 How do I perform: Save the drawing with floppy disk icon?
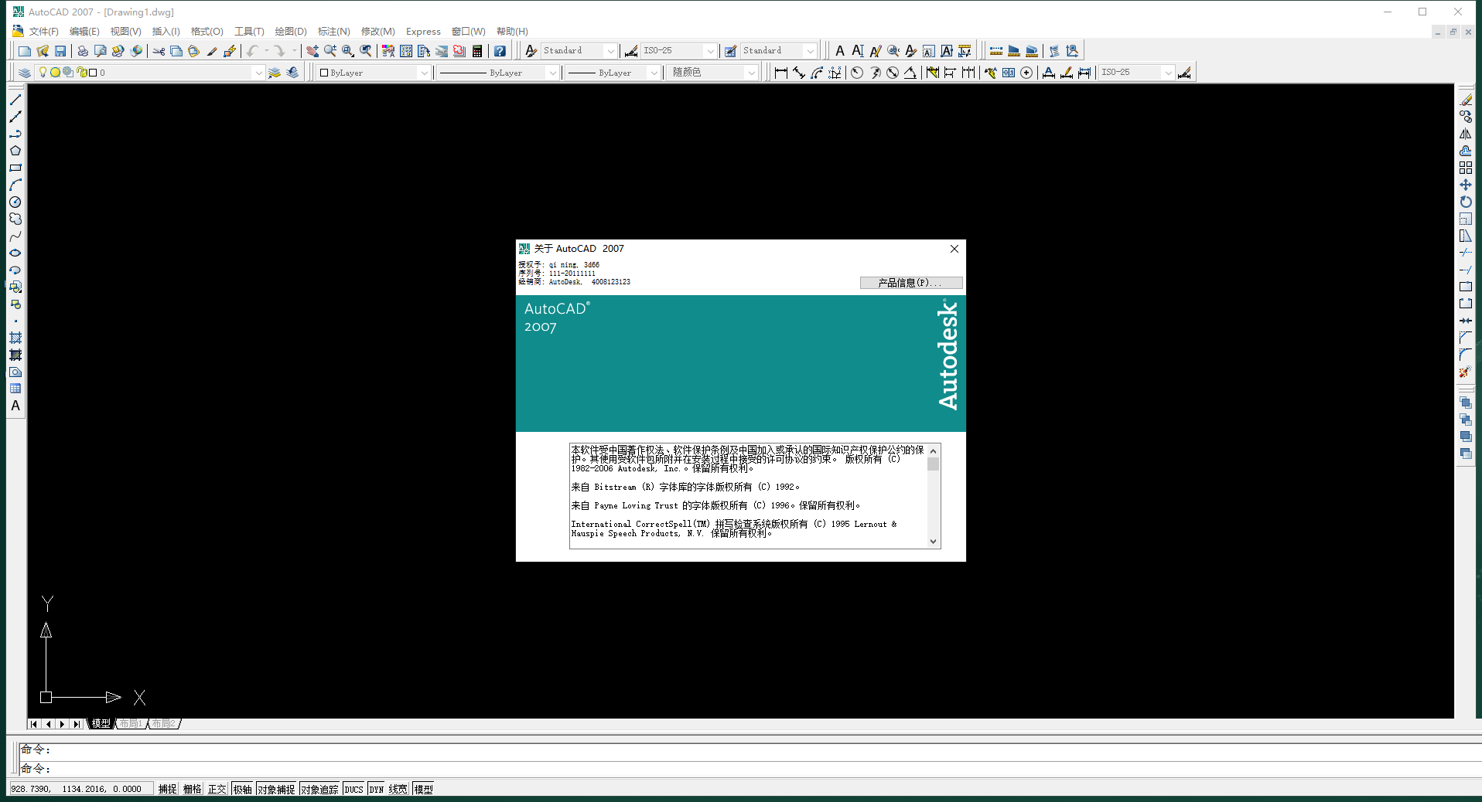(x=60, y=51)
